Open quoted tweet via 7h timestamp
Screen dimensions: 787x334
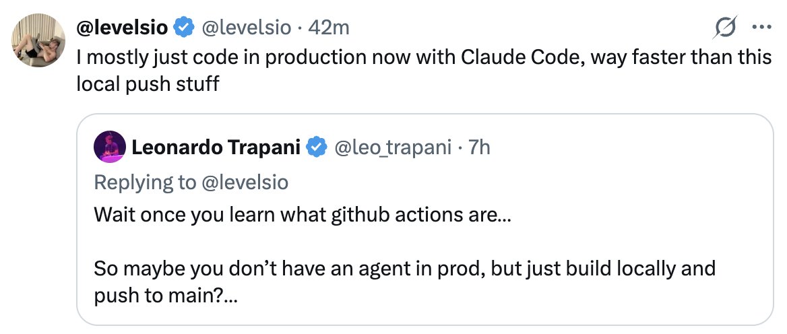tap(480, 146)
